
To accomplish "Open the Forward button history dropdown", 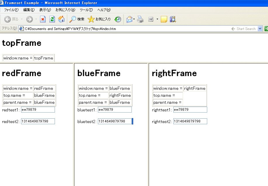I will [36, 19].
